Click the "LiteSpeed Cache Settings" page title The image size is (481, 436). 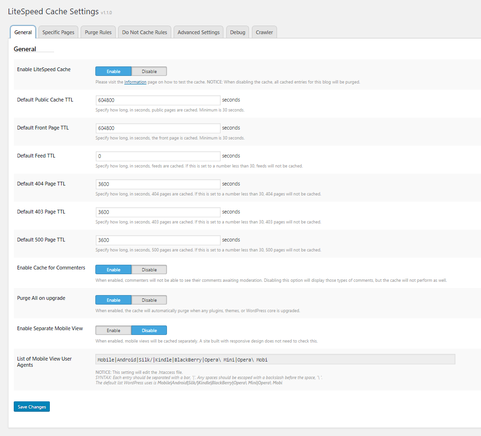click(54, 11)
